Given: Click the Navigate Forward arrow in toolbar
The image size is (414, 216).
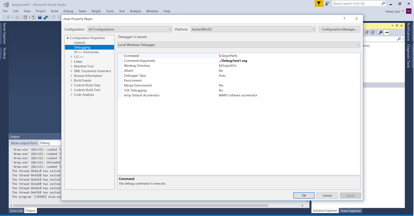Looking at the screenshot, I should [17, 17].
